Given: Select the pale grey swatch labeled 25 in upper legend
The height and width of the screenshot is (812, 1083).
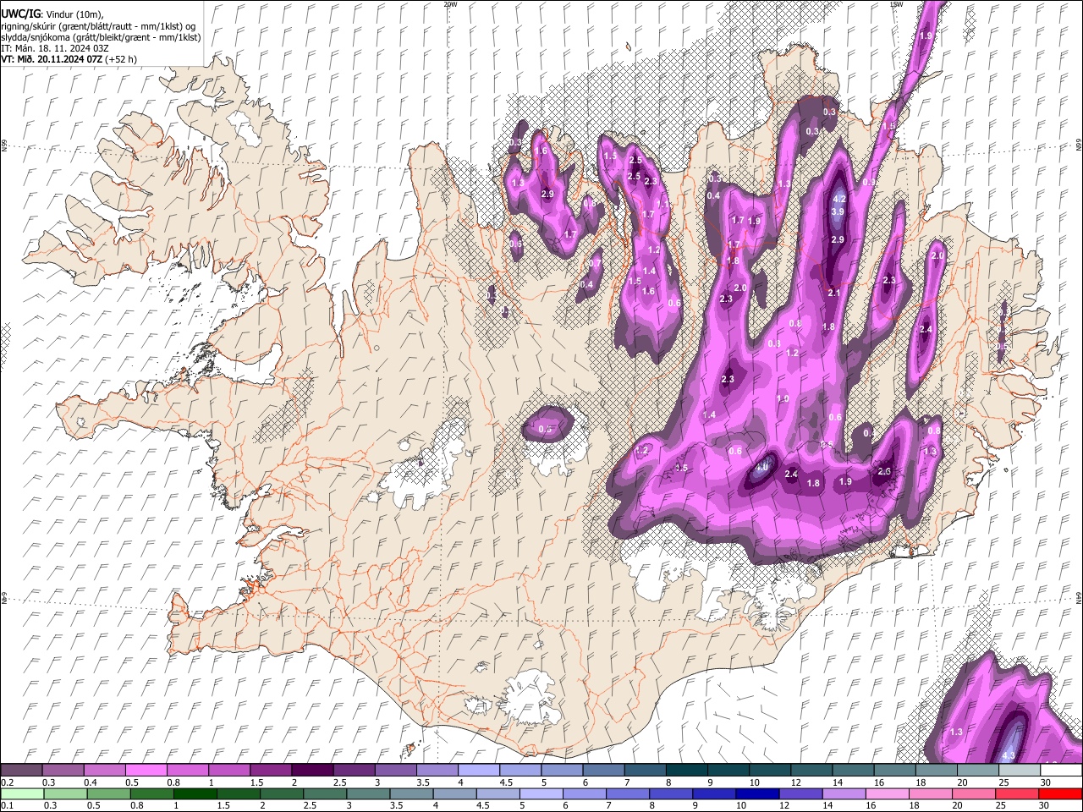Looking at the screenshot, I should click(1020, 771).
